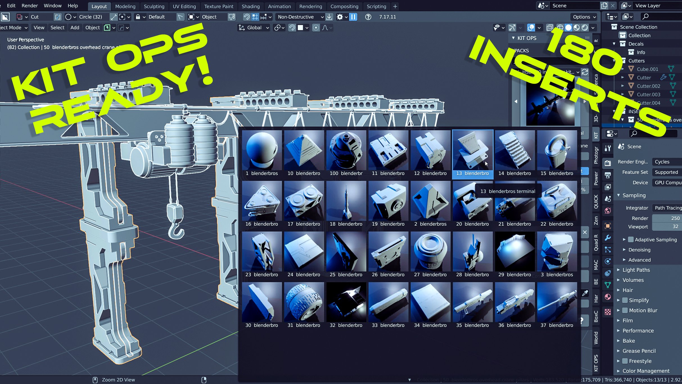Image resolution: width=682 pixels, height=384 pixels.
Task: Click the Options button in header
Action: [x=584, y=17]
